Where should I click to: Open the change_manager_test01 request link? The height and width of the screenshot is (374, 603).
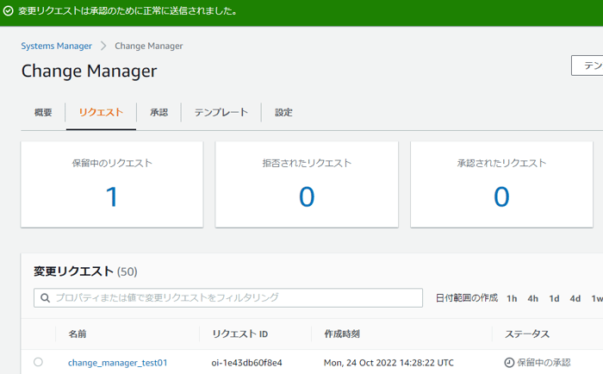(118, 363)
